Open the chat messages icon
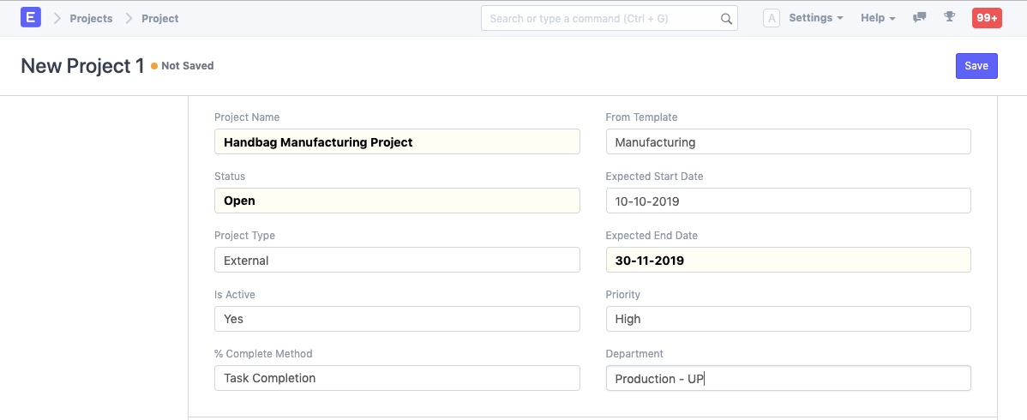Screen dimensions: 1027x420 [x=920, y=17]
